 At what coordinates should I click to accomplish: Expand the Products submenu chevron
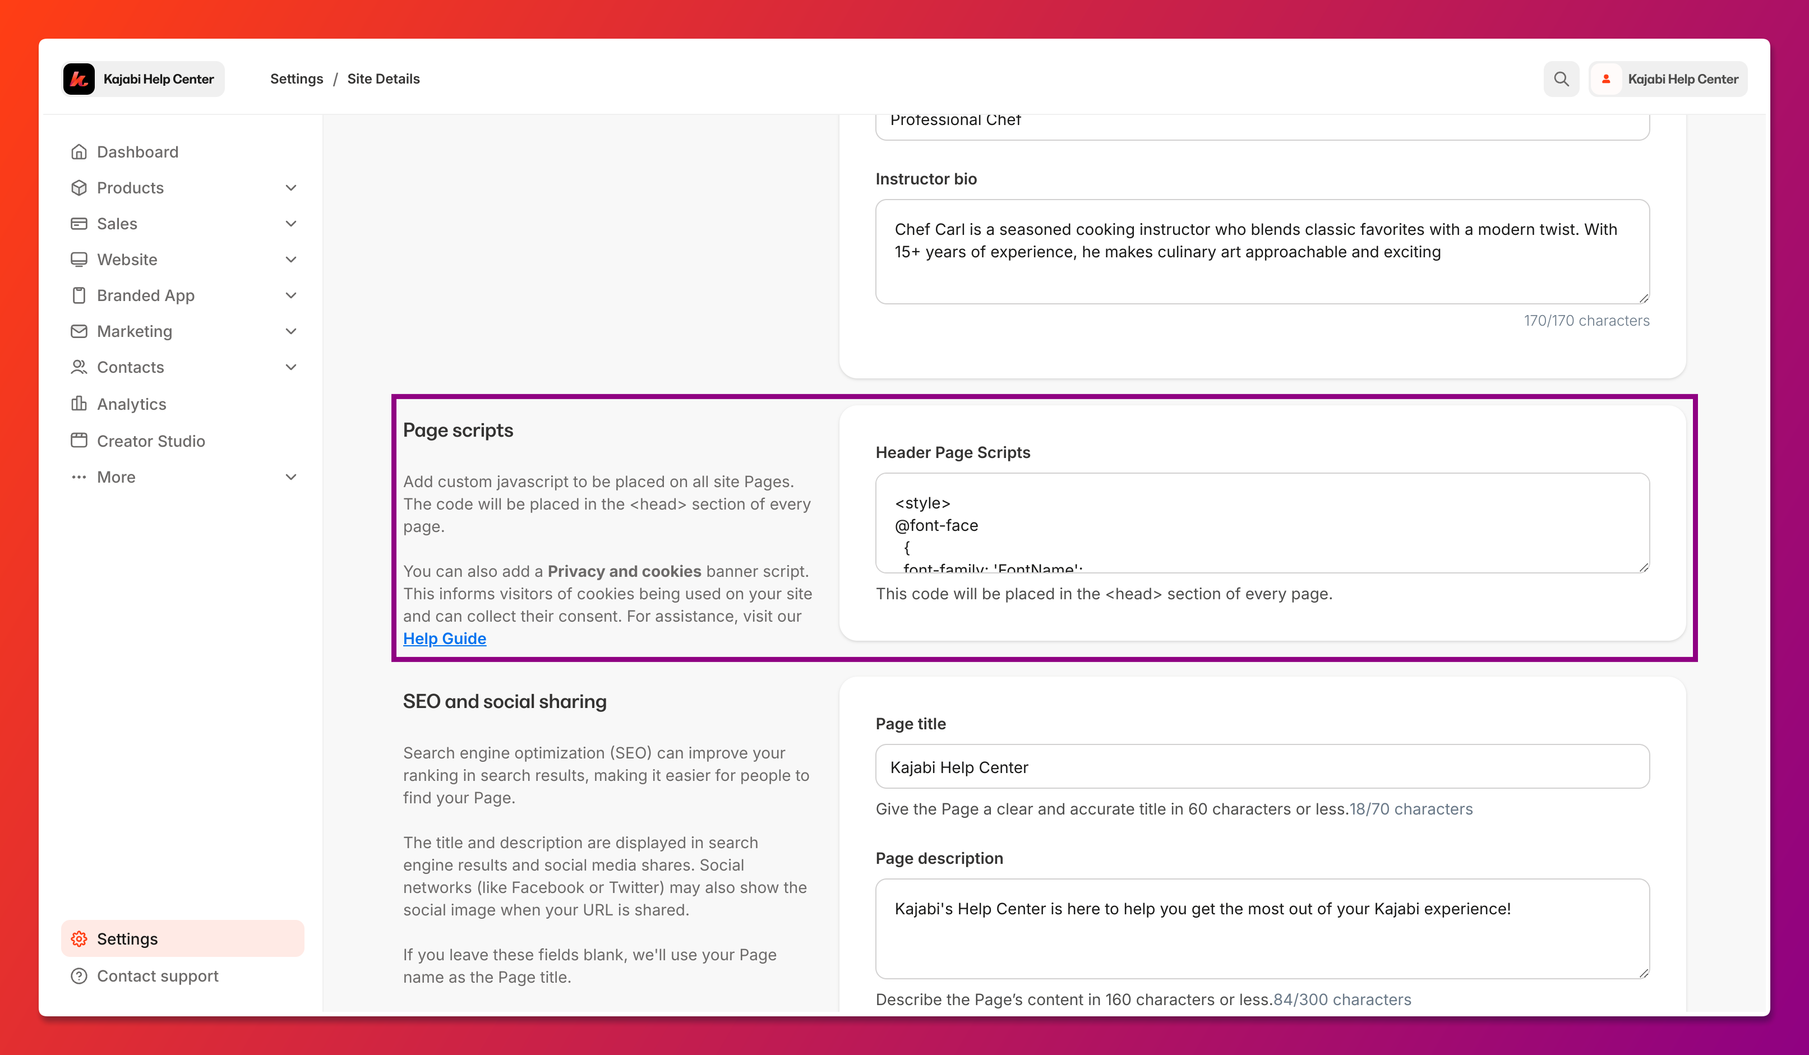[290, 188]
